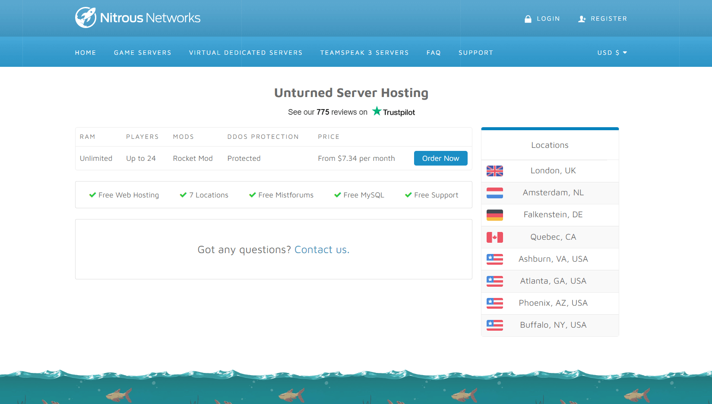The height and width of the screenshot is (404, 712).
Task: Click the DDOS PROTECTION column header
Action: pos(263,137)
